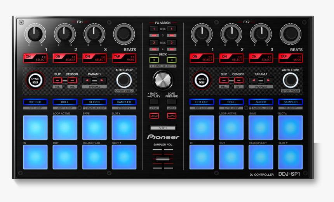334x202 pixels.
Task: Click the BACK UTILITY button
Action: tap(154, 102)
